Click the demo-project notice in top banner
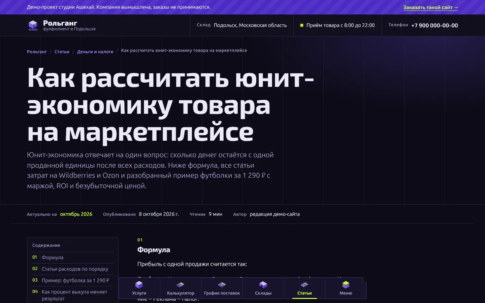Image resolution: width=485 pixels, height=303 pixels. pyautogui.click(x=119, y=7)
